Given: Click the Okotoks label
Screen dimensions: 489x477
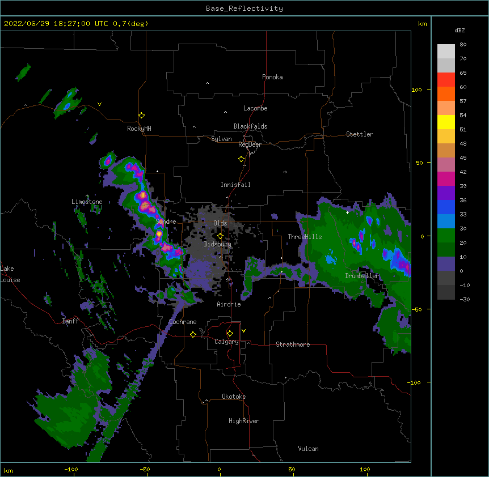Looking at the screenshot, I should coord(234,397).
